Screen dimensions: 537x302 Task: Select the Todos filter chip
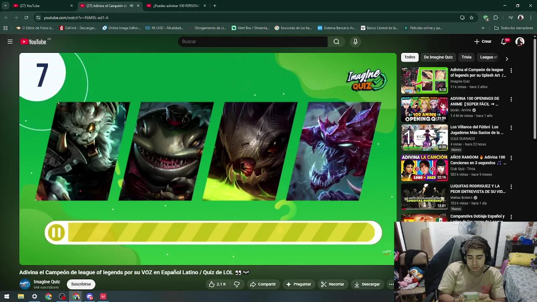pyautogui.click(x=410, y=57)
